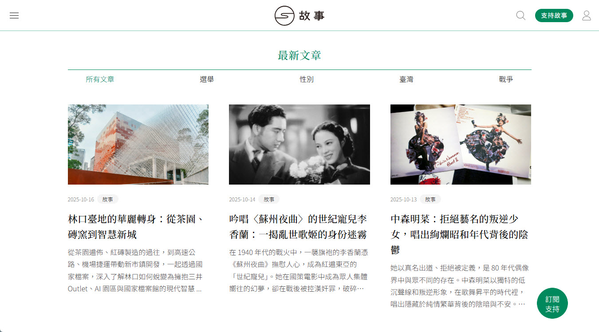Click the 故事 tag beside 2025-10-14
Screen dimensions: 599x332
coord(269,199)
